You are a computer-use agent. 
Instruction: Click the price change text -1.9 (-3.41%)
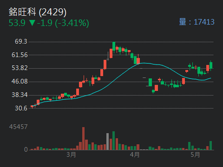pos(63,23)
